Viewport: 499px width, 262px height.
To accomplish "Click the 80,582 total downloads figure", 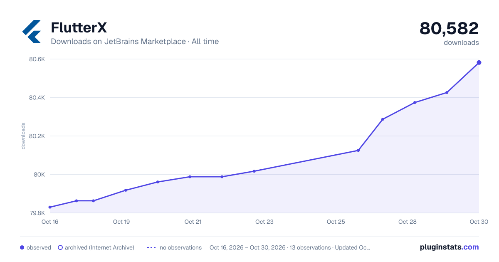I will pyautogui.click(x=449, y=28).
